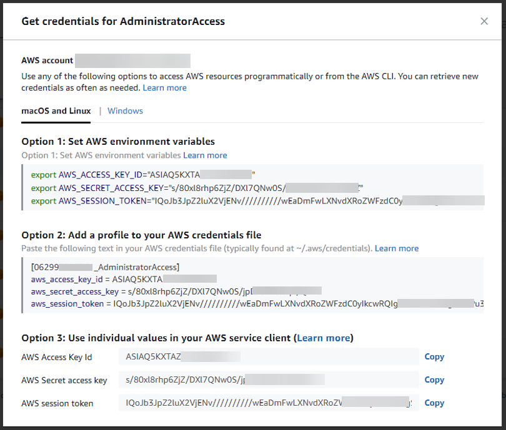Screen dimensions: 506x430
Task: Open Learn more link for credentials file
Action: point(397,248)
